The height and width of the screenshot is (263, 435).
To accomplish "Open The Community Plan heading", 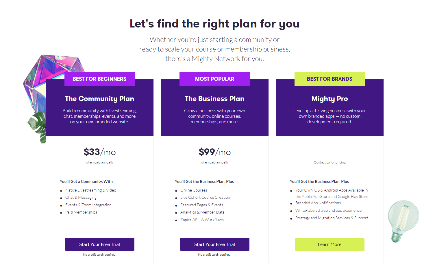I will click(99, 99).
